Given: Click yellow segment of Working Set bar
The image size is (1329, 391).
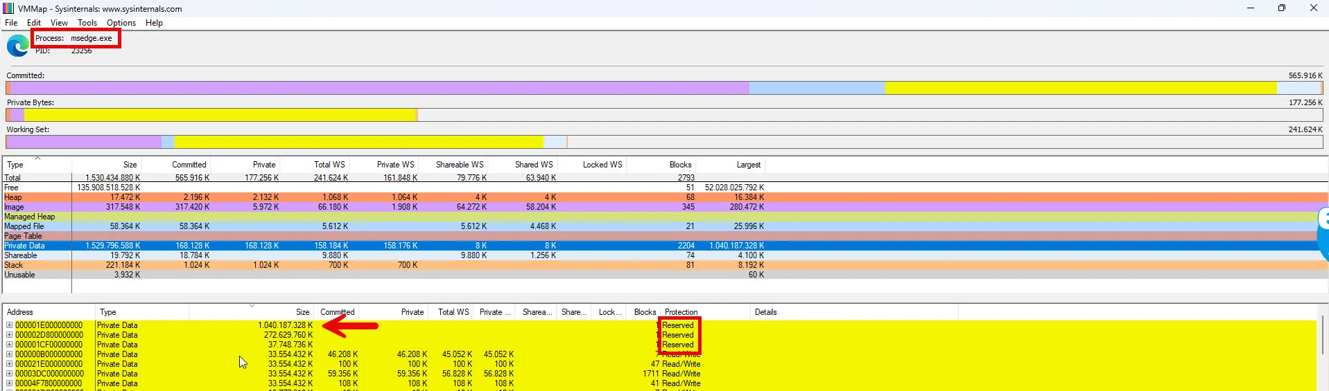Looking at the screenshot, I should [359, 142].
